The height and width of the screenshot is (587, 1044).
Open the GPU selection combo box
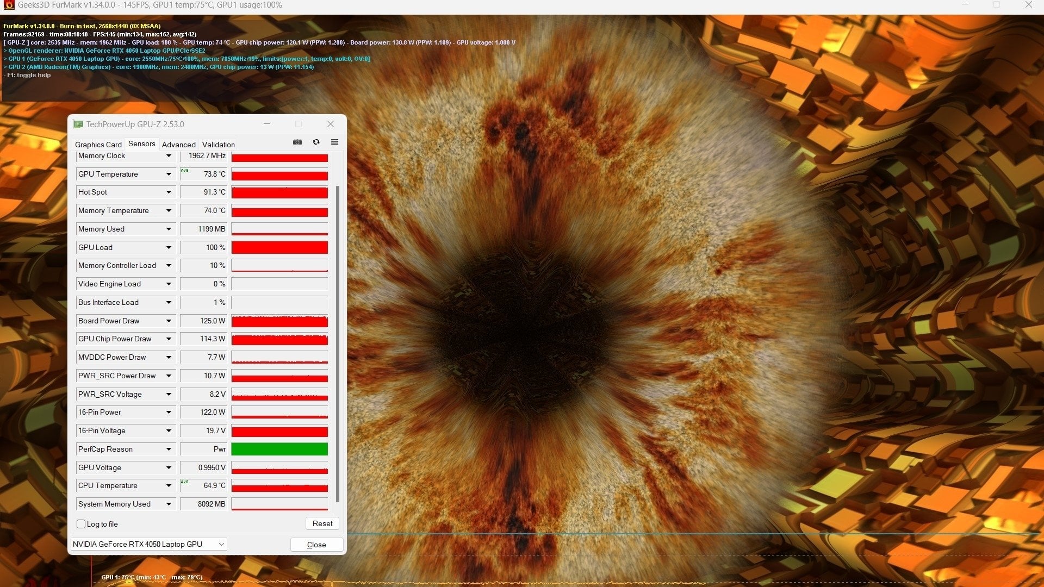click(149, 544)
